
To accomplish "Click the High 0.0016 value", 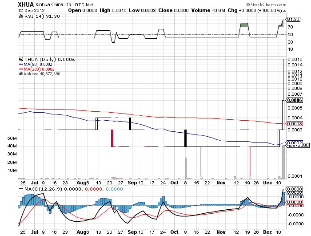I will [x=113, y=11].
